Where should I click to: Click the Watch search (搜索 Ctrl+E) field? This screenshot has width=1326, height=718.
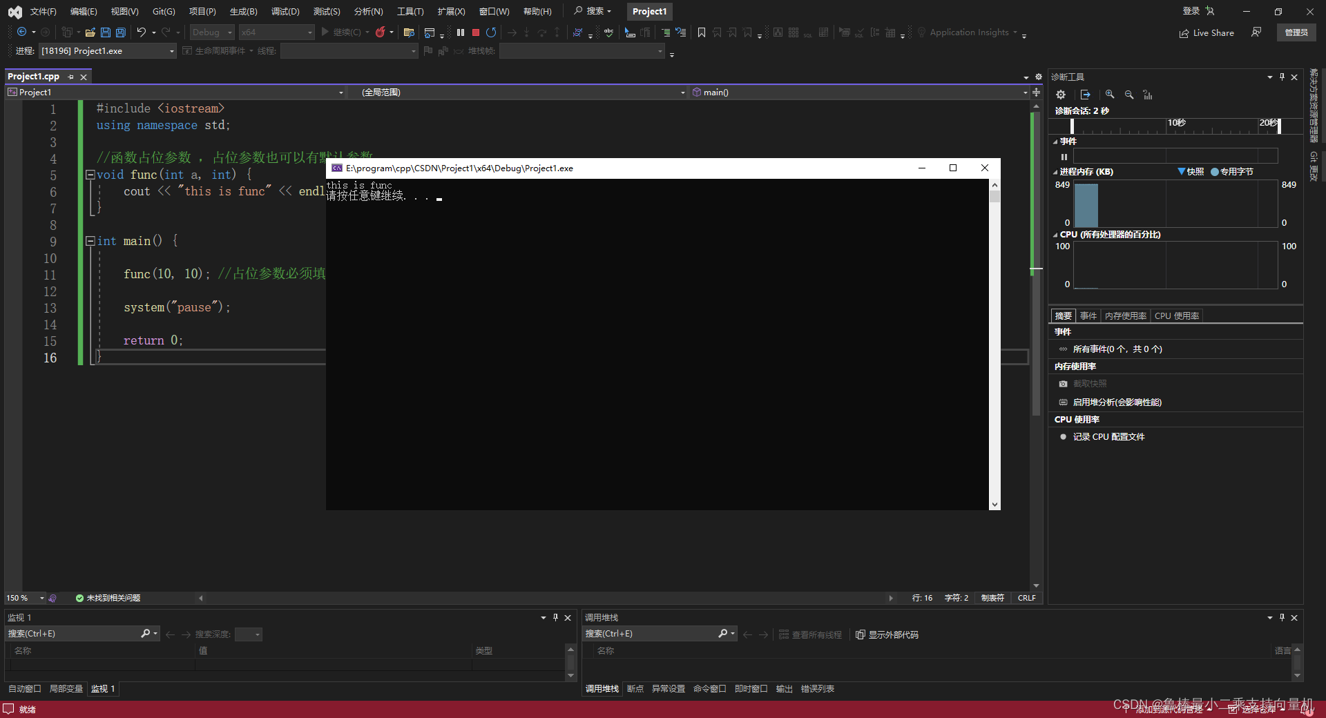(73, 633)
